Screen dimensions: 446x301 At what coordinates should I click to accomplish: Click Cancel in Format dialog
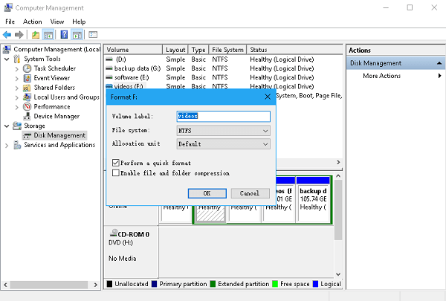coord(250,193)
